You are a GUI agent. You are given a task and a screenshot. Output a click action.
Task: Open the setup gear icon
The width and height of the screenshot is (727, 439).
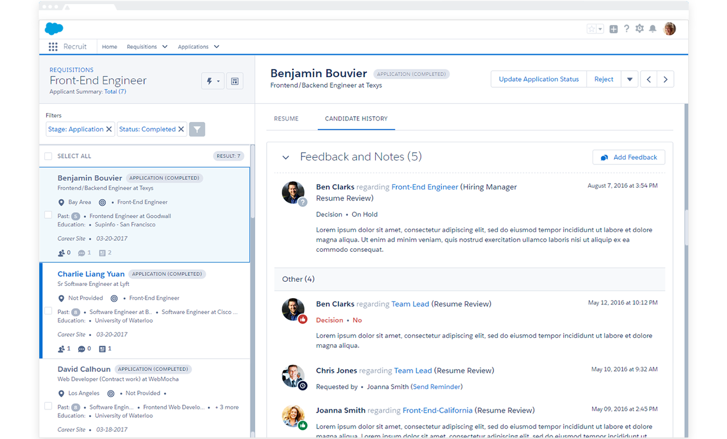[640, 29]
